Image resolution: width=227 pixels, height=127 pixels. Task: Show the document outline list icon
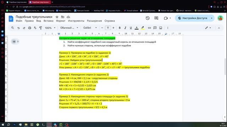pos(14,42)
